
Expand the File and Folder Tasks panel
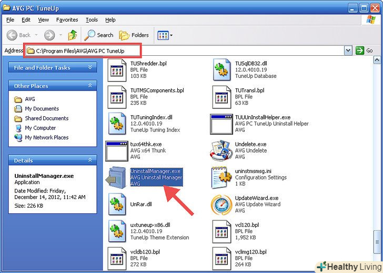(90, 67)
